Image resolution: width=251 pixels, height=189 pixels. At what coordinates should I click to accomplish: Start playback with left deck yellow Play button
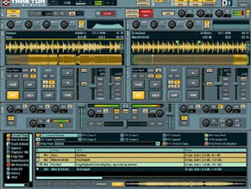[13, 95]
